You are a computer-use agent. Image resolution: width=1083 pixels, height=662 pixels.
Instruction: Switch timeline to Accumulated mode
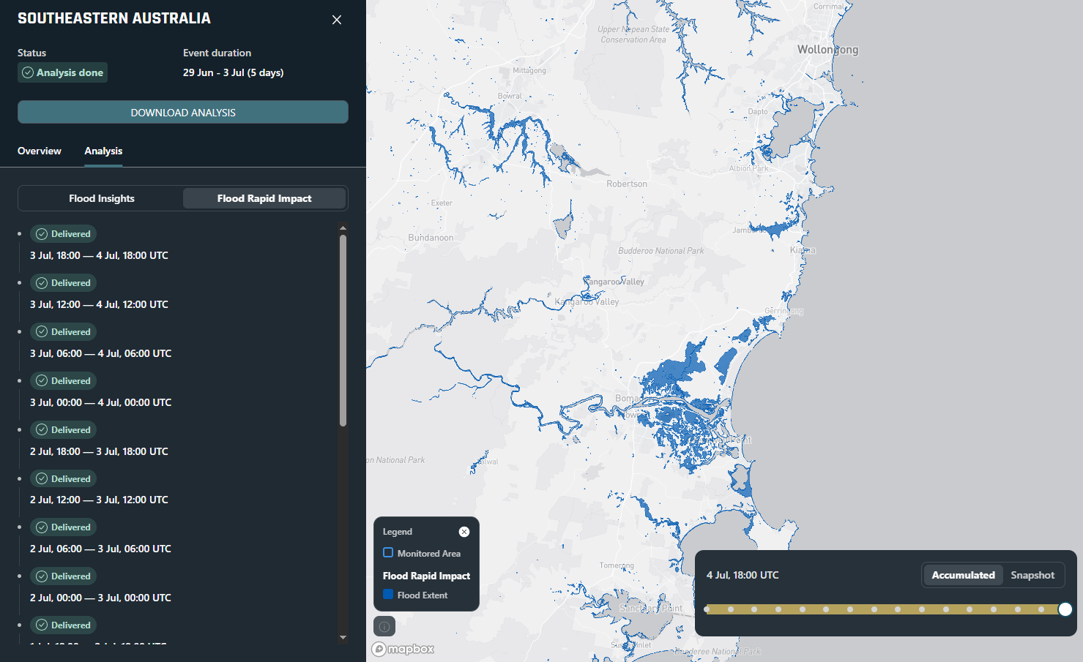tap(963, 575)
